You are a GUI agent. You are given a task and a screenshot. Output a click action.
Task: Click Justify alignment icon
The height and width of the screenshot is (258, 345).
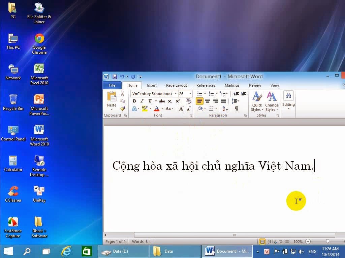pos(223,101)
